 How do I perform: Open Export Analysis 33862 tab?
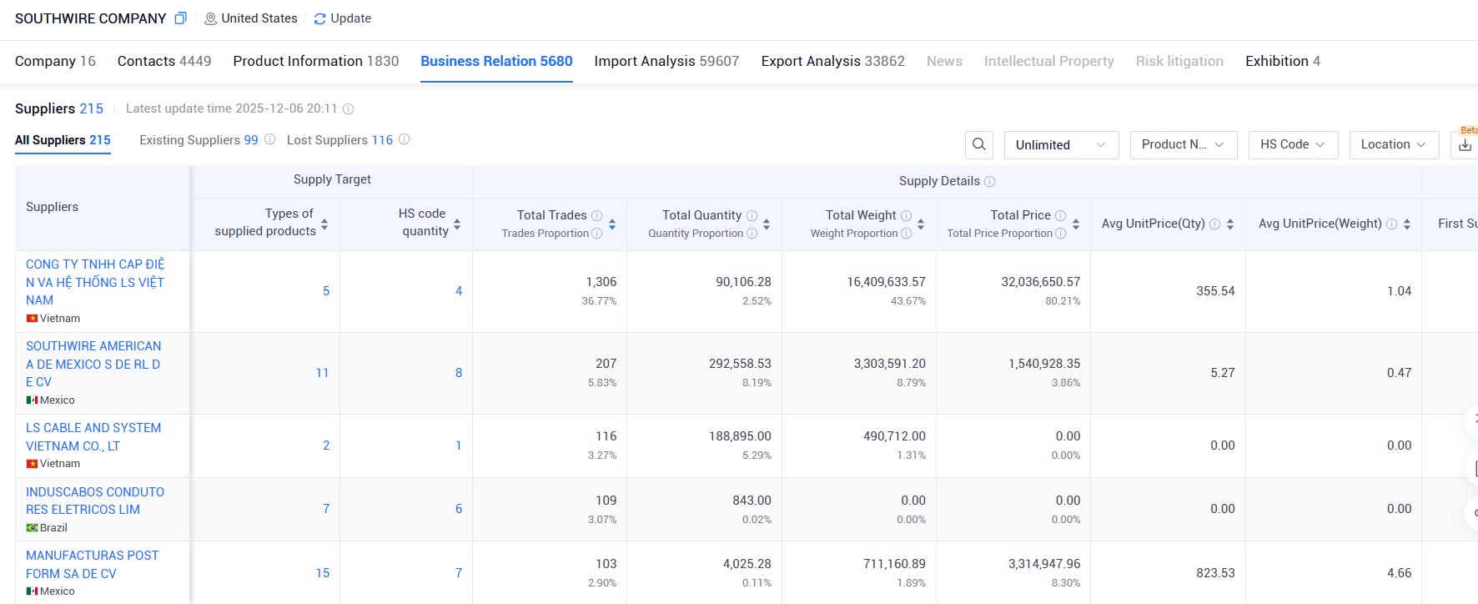click(x=832, y=61)
